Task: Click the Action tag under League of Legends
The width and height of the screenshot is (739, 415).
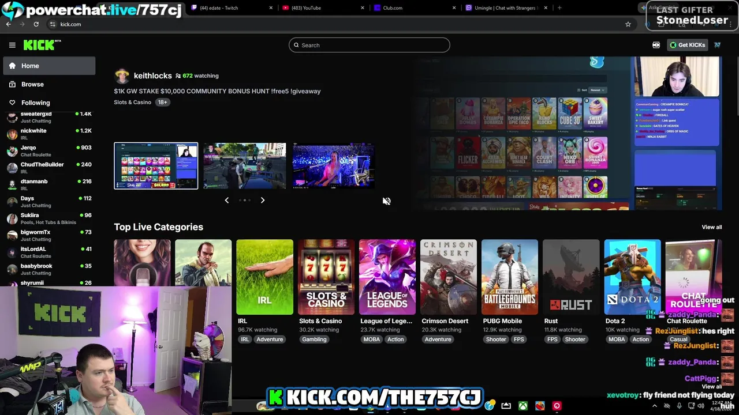Action: coord(395,339)
